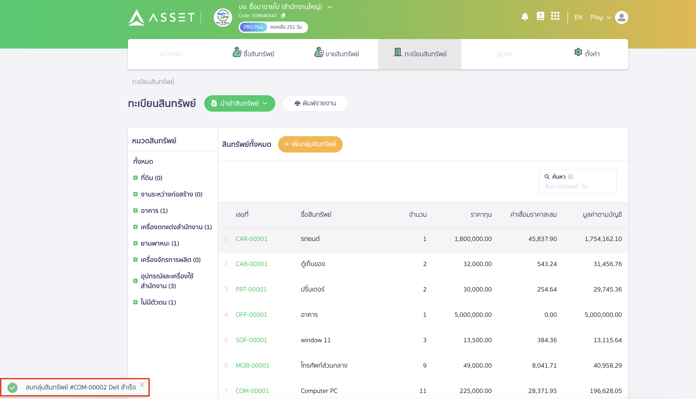This screenshot has height=399, width=696.
Task: Open search help tooltip icon beside ค้นหา
Action: (x=571, y=177)
